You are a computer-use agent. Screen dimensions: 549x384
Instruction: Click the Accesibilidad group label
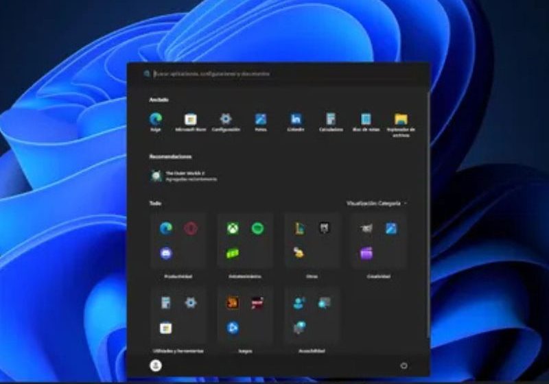point(312,351)
